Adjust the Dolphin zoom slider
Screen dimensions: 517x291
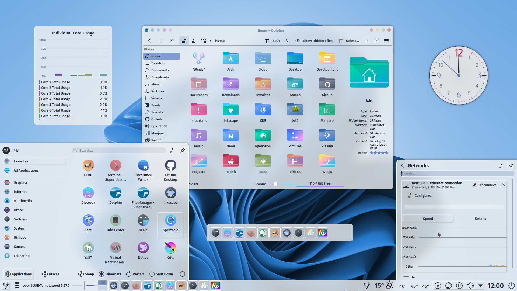coord(281,184)
